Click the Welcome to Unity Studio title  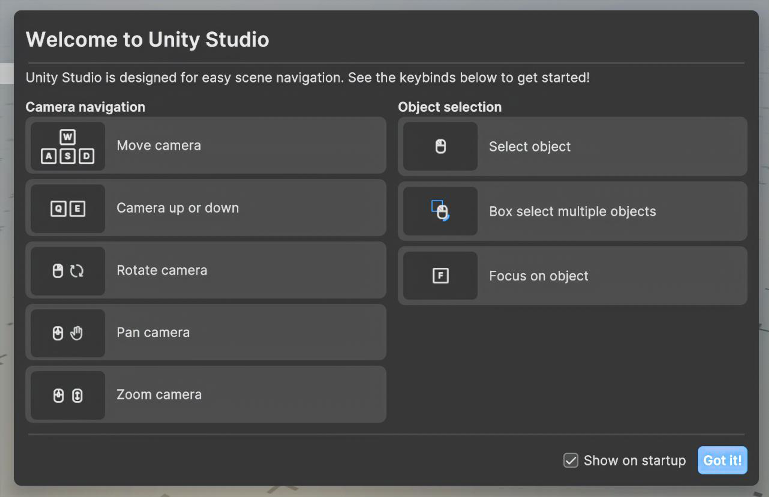point(147,40)
